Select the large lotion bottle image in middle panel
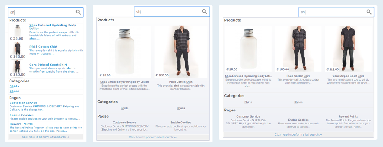The image size is (383, 147). tap(124, 52)
